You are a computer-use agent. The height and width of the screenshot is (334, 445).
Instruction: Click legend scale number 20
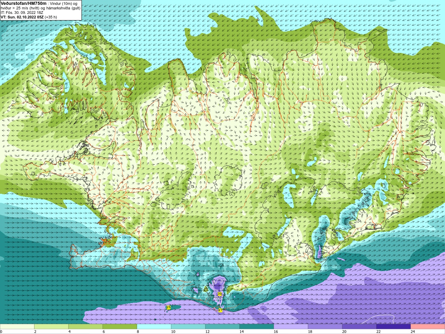[x=344, y=332]
